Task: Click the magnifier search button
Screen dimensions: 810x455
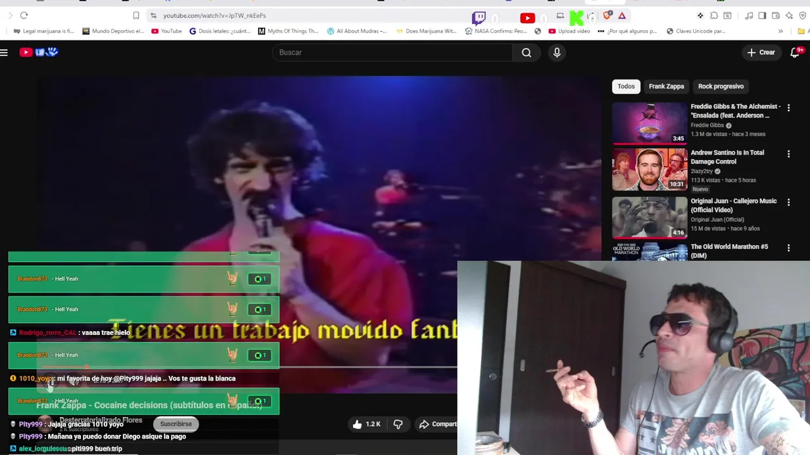Action: 526,52
